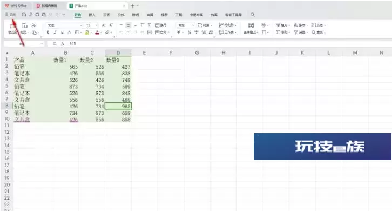Select cell containing 965 in column D
This screenshot has height=211, width=392.
[x=118, y=106]
